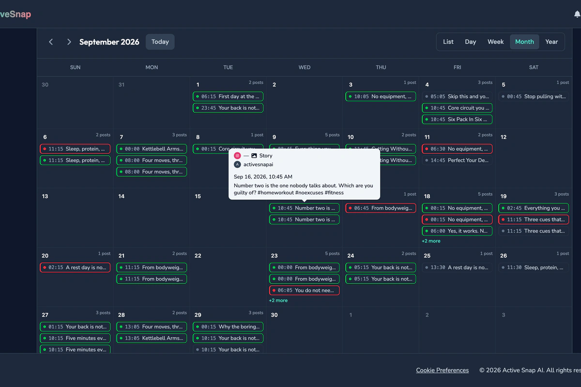Click tooltip date Sep 16, 2026, 10:45 AM
The width and height of the screenshot is (581, 387).
point(263,177)
